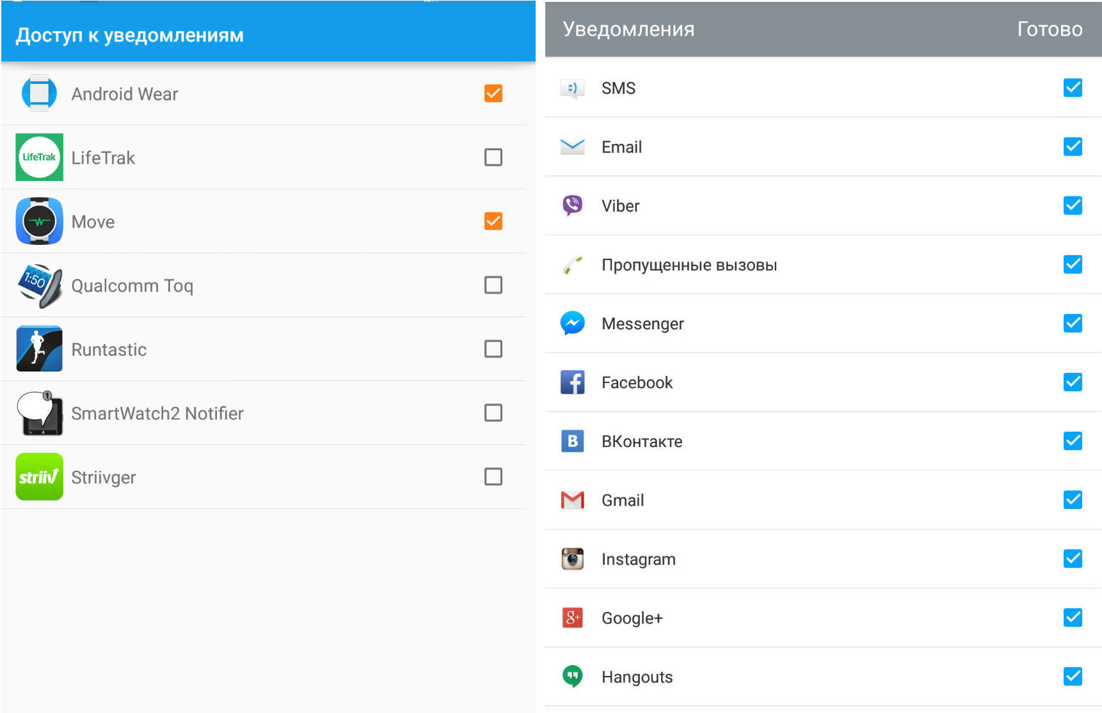This screenshot has width=1102, height=713.
Task: Select the Qualcomm Toq label
Action: 132,286
